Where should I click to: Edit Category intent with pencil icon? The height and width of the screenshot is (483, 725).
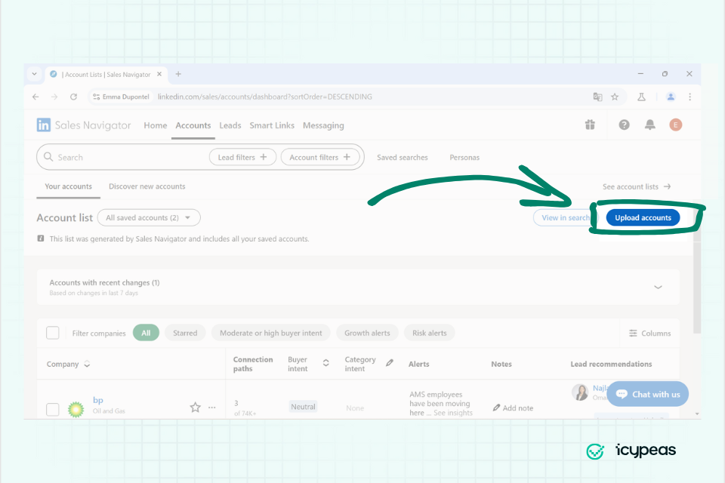tap(390, 363)
